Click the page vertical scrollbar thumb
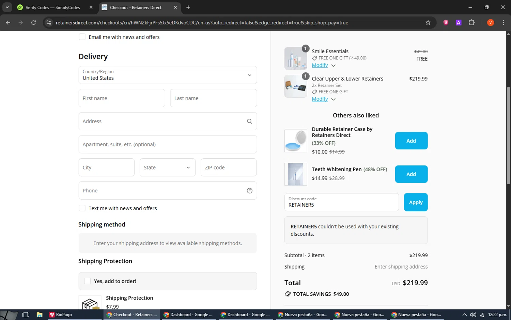 click(x=508, y=136)
